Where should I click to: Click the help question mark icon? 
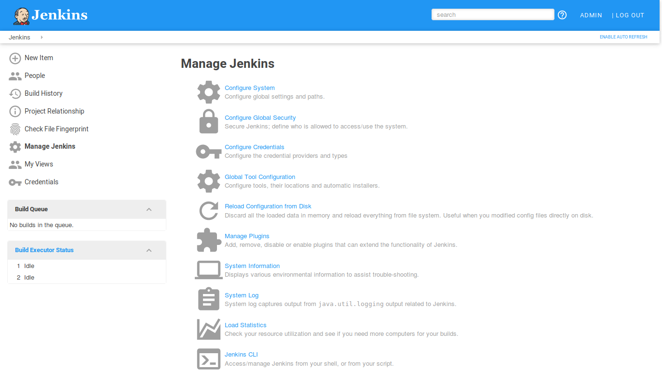point(562,14)
